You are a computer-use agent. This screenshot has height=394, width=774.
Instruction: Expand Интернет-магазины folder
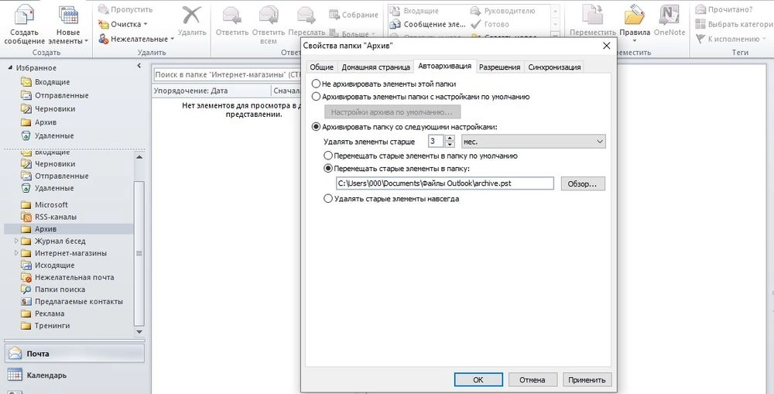click(16, 253)
